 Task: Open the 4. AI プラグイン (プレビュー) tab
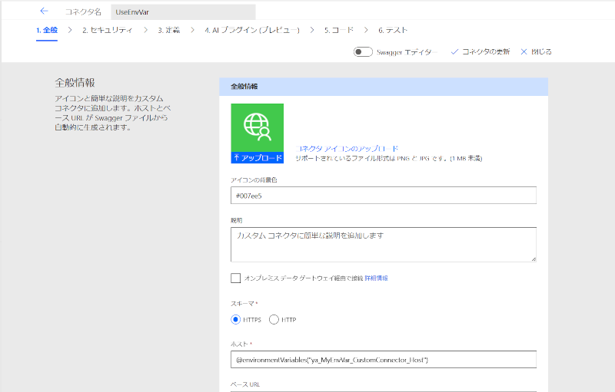(x=251, y=30)
